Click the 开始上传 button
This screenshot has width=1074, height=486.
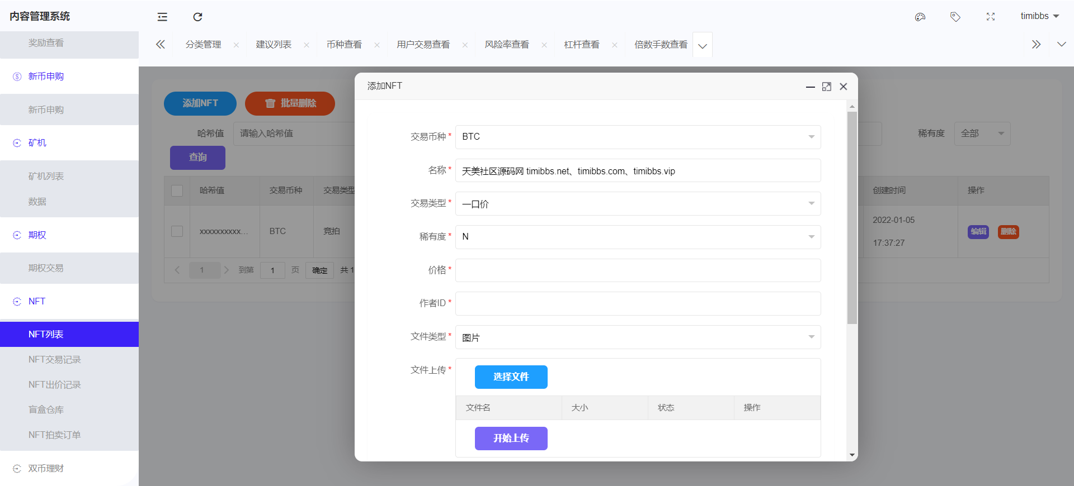coord(511,439)
